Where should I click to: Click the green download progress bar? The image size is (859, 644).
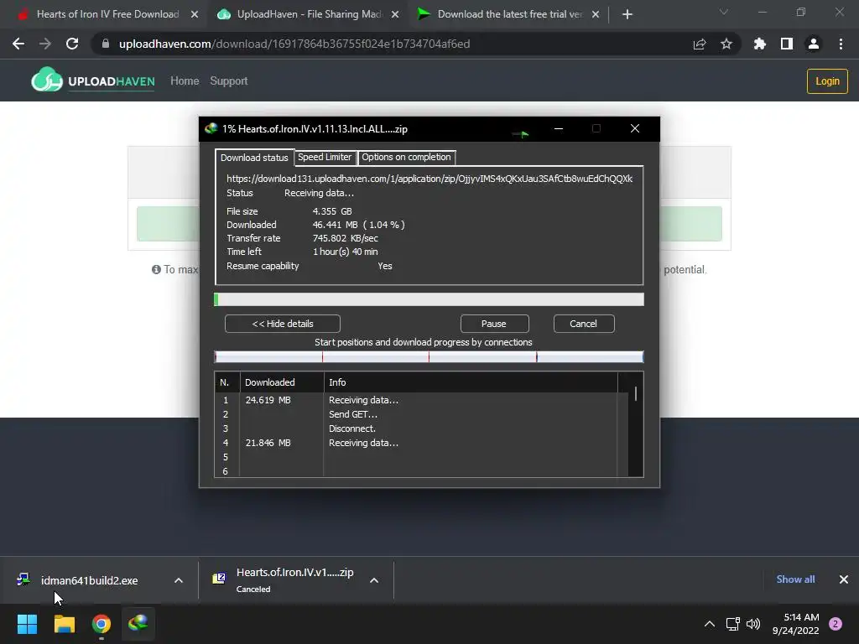click(x=429, y=299)
